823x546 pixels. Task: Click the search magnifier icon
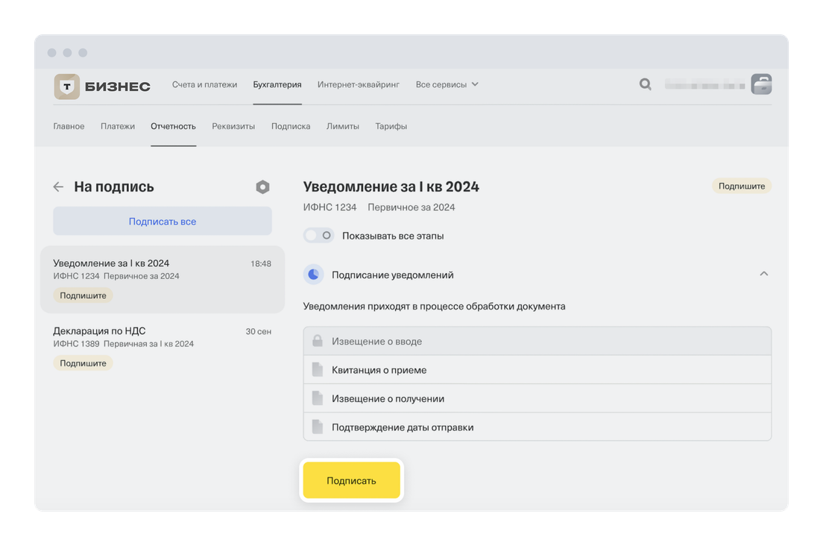(x=645, y=84)
